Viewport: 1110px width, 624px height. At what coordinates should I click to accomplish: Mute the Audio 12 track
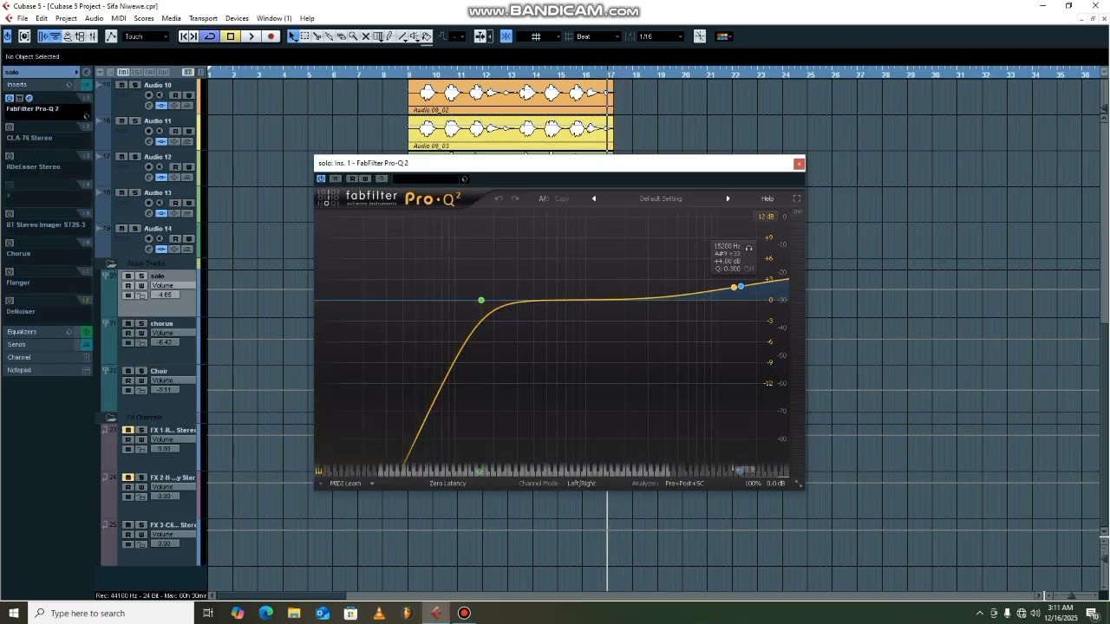pyautogui.click(x=121, y=157)
